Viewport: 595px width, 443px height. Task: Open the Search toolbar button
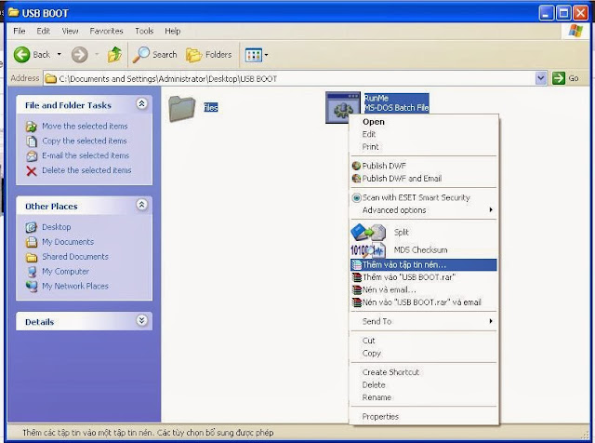(155, 54)
